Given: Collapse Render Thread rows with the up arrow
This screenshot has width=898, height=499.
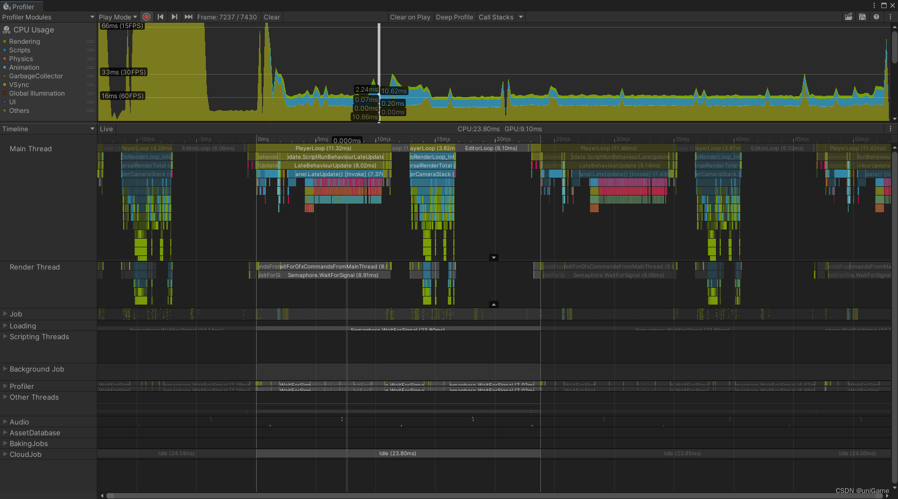Looking at the screenshot, I should click(x=493, y=305).
